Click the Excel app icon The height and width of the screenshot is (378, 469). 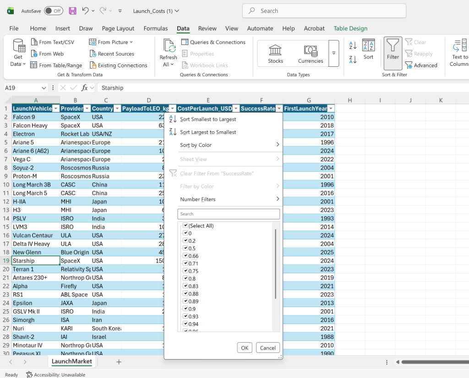(x=11, y=11)
